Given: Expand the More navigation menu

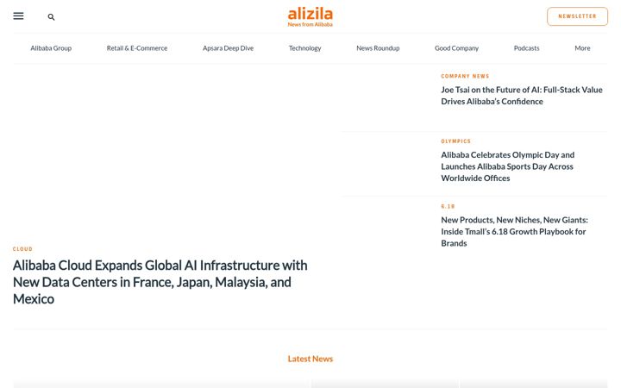Looking at the screenshot, I should point(582,48).
